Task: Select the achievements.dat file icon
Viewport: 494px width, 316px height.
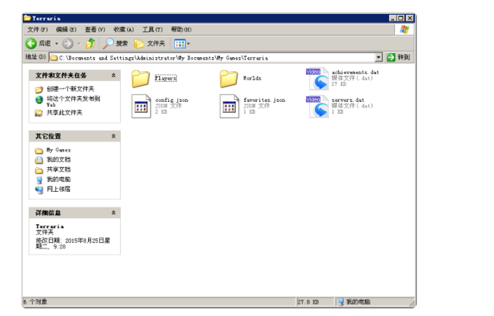Action: click(x=318, y=79)
